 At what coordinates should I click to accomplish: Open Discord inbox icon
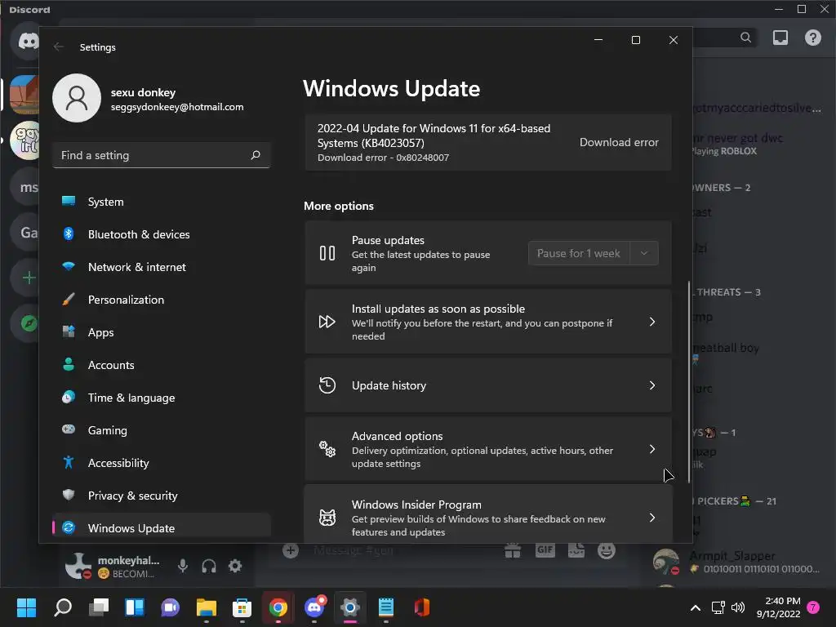pyautogui.click(x=780, y=38)
